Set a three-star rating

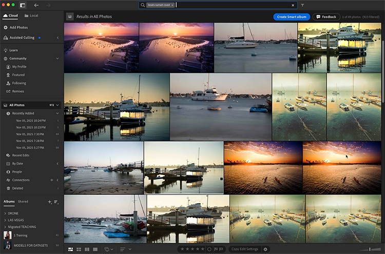pos(192,249)
